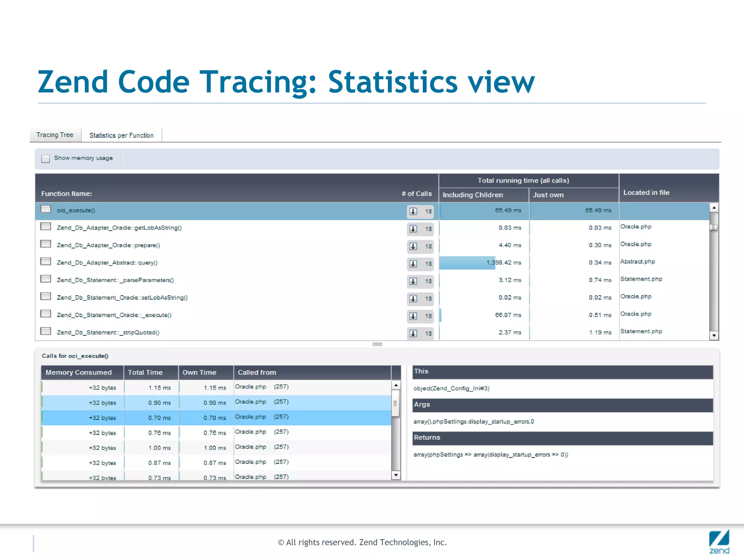Select the oci_execute() function row
The image size is (744, 558).
(x=372, y=211)
